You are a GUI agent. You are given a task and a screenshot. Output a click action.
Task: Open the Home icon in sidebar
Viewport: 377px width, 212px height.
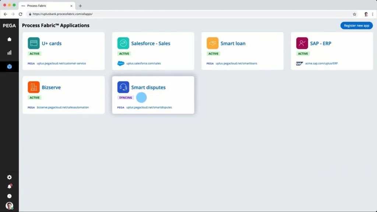[x=9, y=39]
